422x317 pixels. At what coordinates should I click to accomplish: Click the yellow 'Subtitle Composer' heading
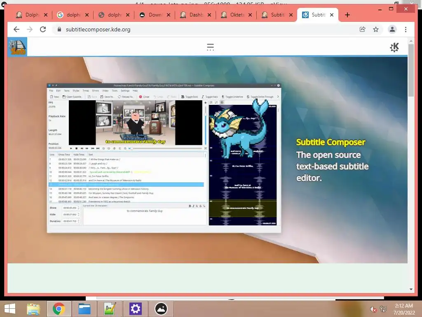click(331, 142)
